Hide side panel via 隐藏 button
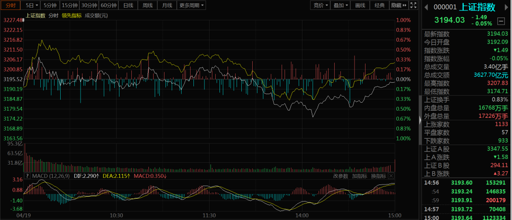 coord(399,5)
